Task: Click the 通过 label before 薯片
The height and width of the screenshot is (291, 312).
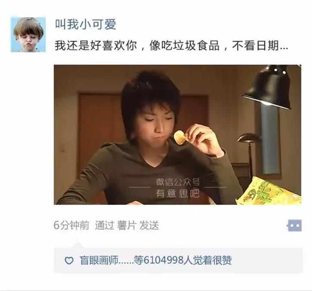Action: click(105, 225)
